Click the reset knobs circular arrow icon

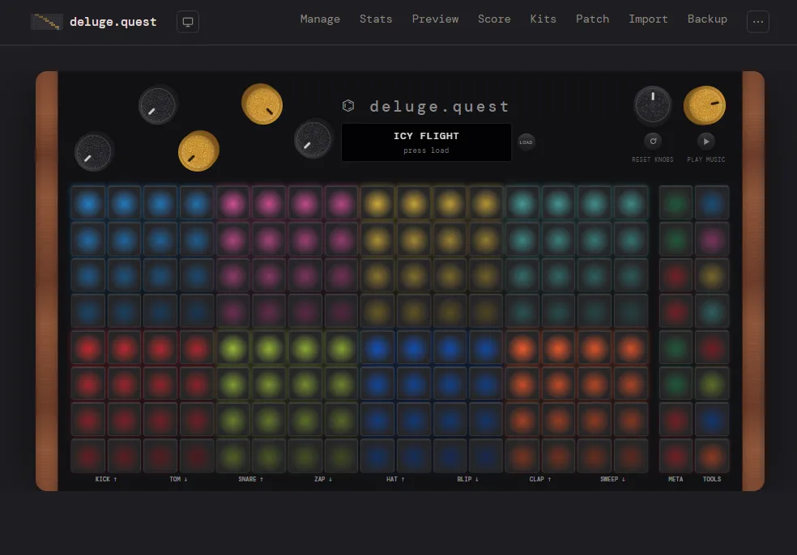click(x=653, y=141)
